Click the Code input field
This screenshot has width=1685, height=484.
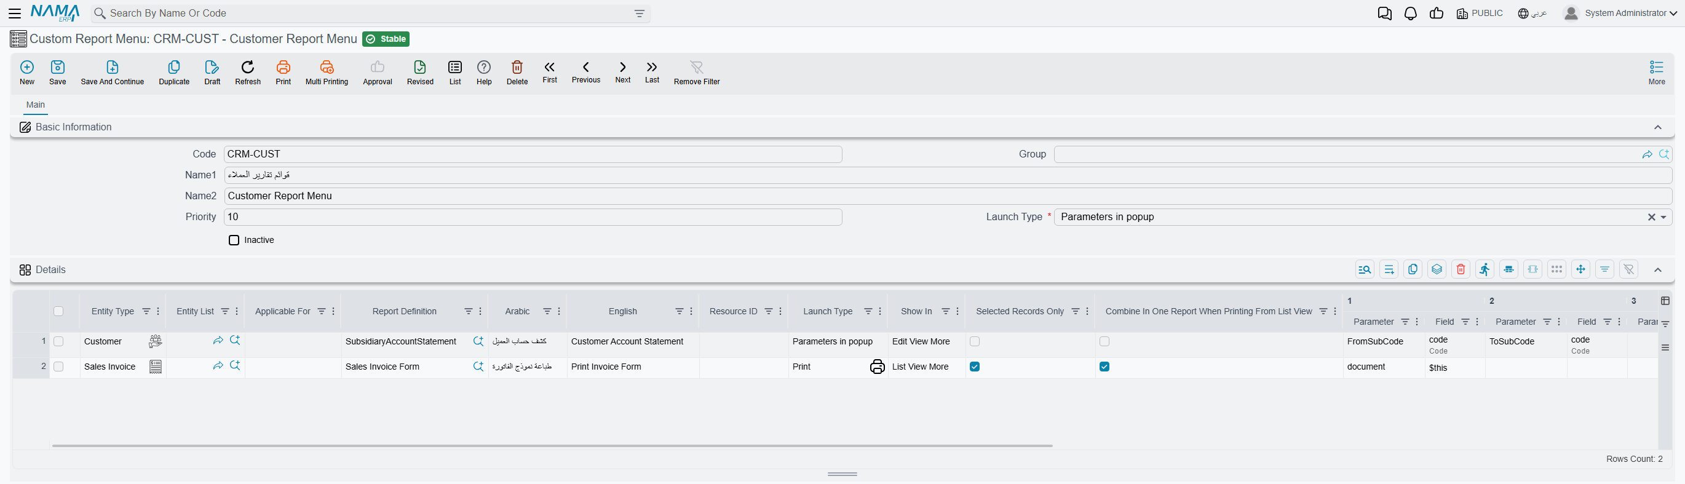click(533, 154)
